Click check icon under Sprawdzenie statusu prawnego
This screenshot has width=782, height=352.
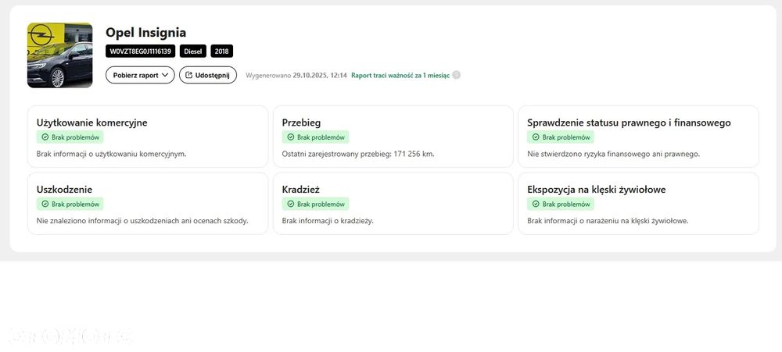click(x=536, y=137)
